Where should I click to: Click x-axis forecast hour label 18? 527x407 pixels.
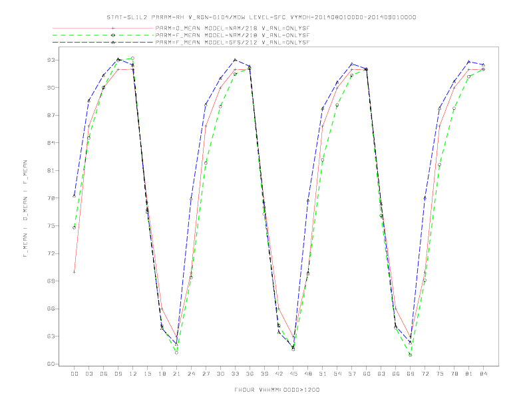162,374
